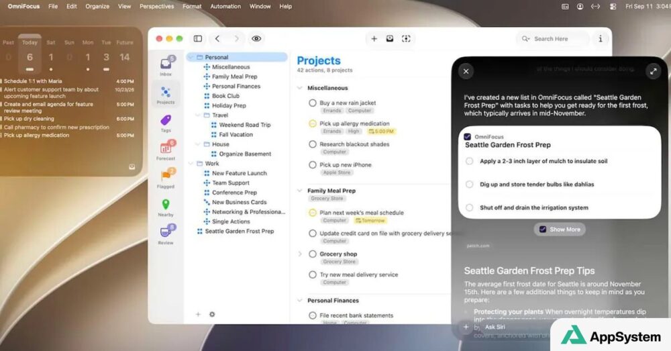
Task: Collapse the Travel folder
Action: click(198, 115)
